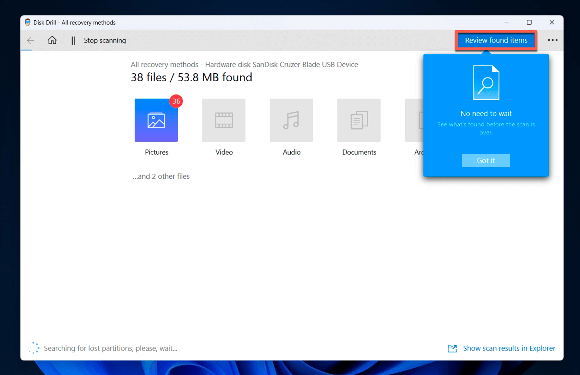Viewport: 580px width, 375px height.
Task: Select the Pictures category tile
Action: 156,120
